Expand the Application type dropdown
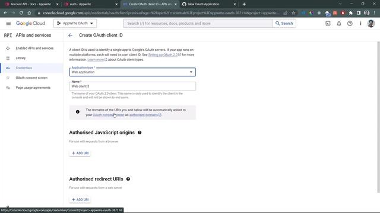The width and height of the screenshot is (380, 213). click(132, 72)
